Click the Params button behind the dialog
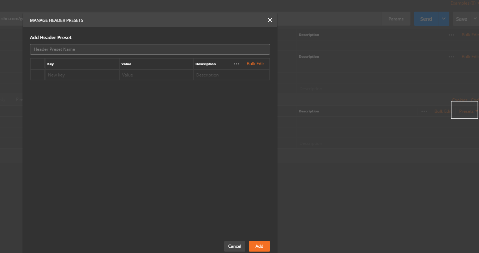479x253 pixels. click(x=396, y=19)
